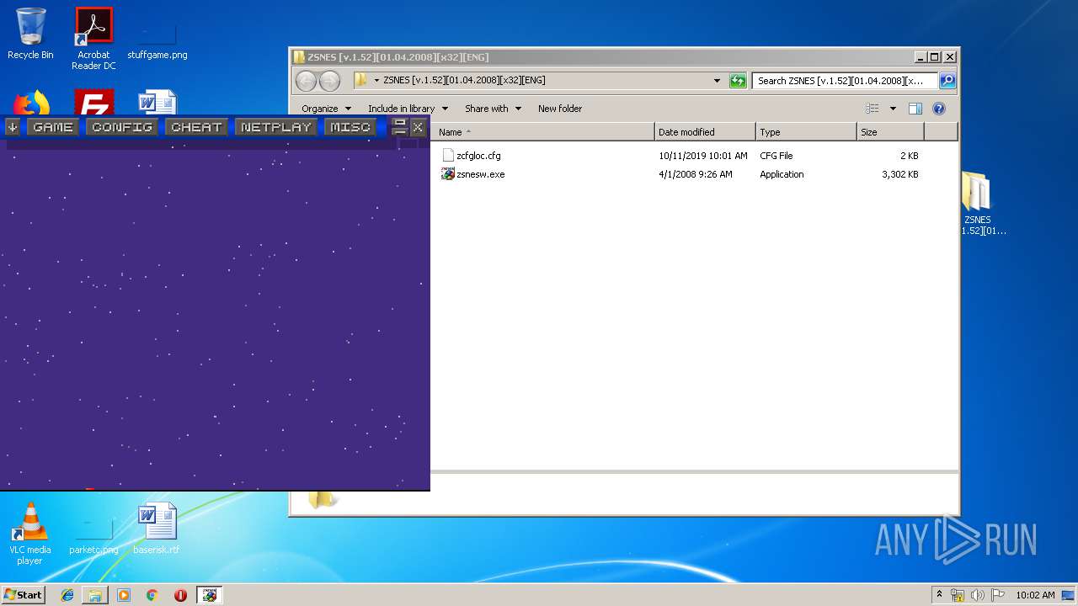This screenshot has width=1078, height=606.
Task: Open Explorer help icon
Action: coord(939,109)
